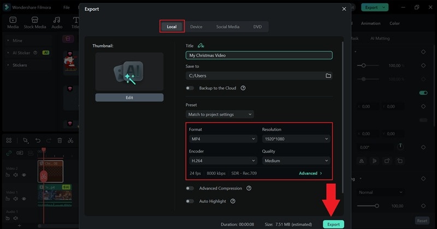This screenshot has width=437, height=229.
Task: Click the folder browse icon in Save to
Action: pyautogui.click(x=328, y=76)
